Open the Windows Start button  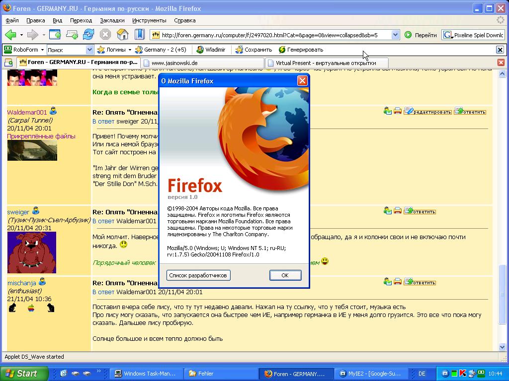click(x=24, y=374)
